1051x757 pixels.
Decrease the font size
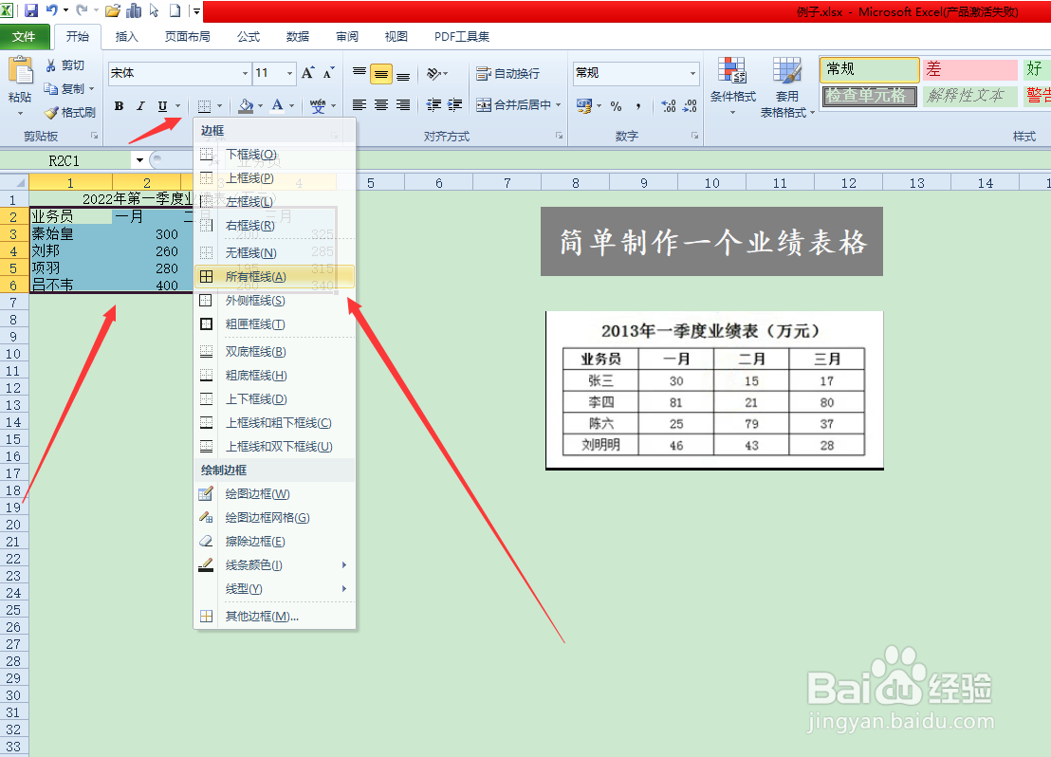coord(328,73)
